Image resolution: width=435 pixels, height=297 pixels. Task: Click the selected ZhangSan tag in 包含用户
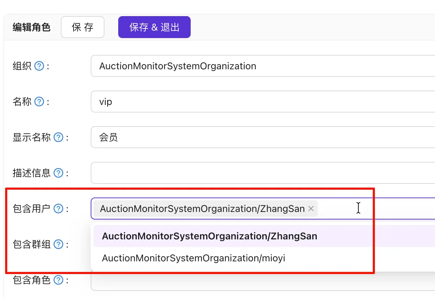click(x=202, y=209)
